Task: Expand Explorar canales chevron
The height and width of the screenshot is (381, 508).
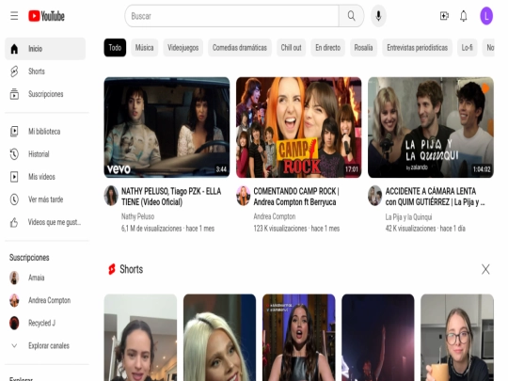Action: [x=14, y=345]
